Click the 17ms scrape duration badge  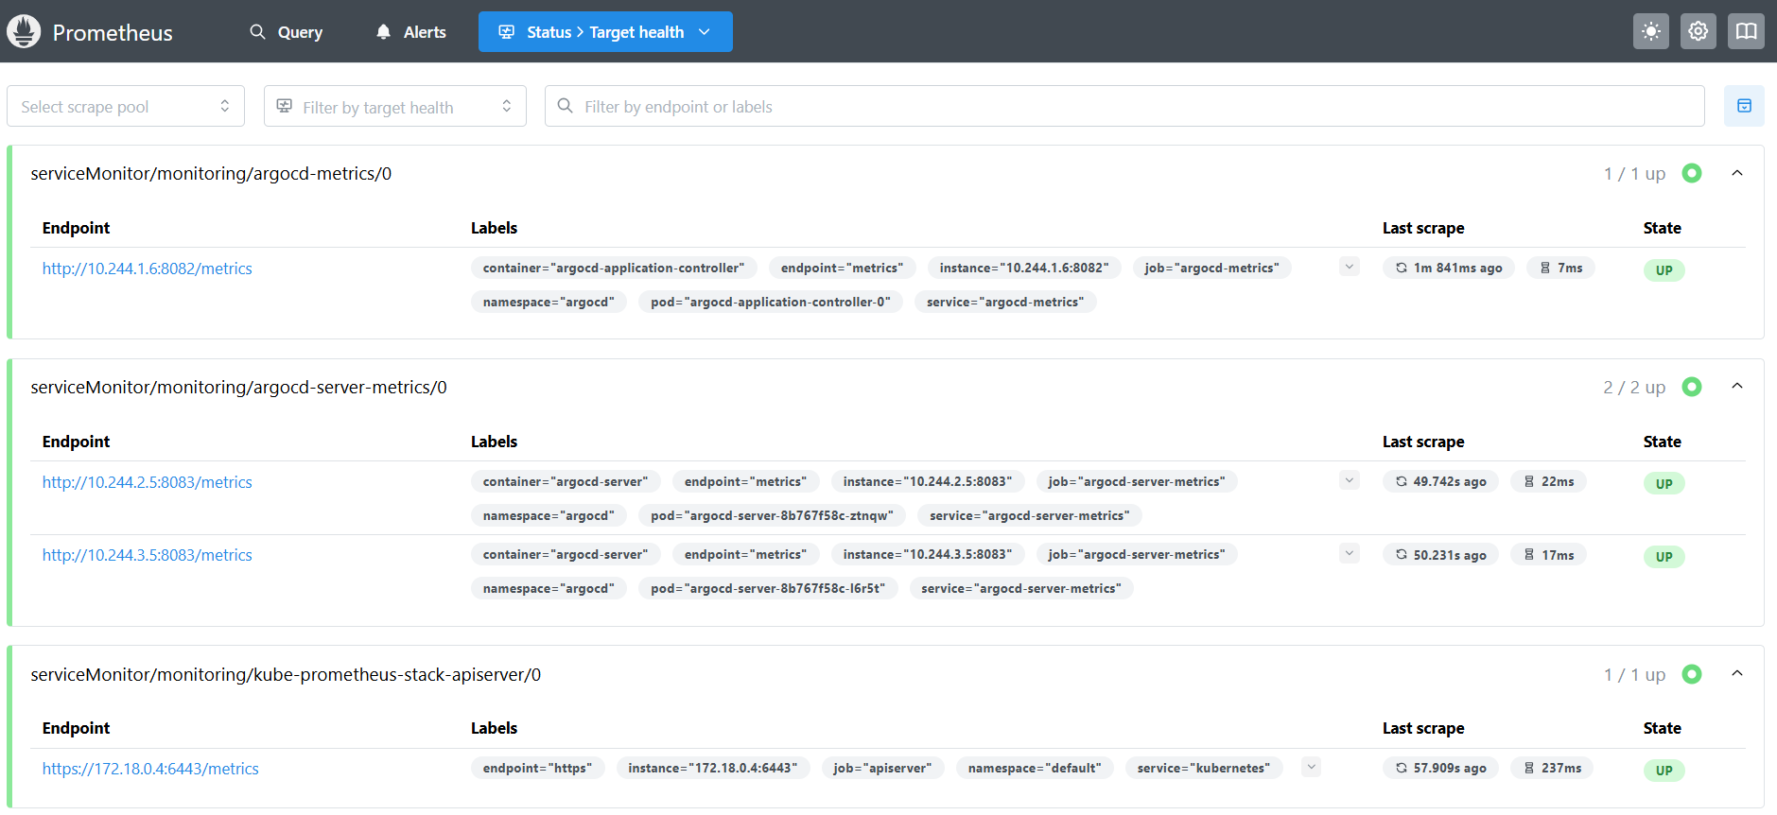click(x=1549, y=554)
